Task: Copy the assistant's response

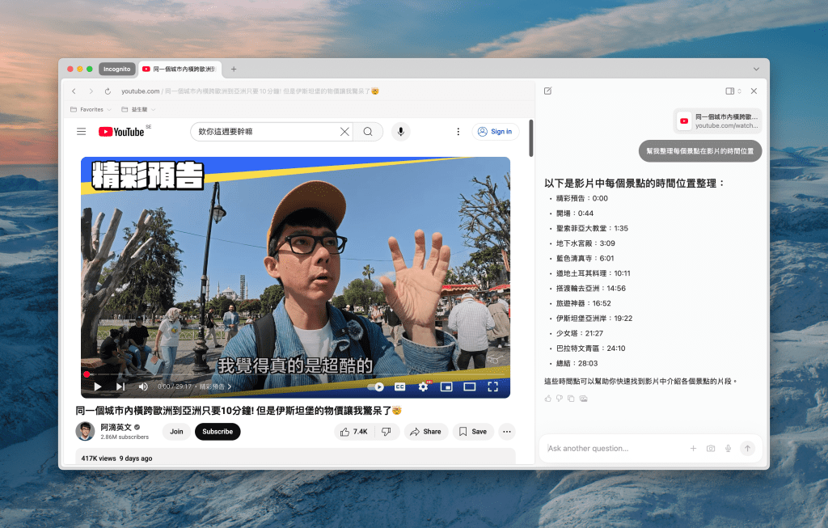Action: pyautogui.click(x=571, y=399)
